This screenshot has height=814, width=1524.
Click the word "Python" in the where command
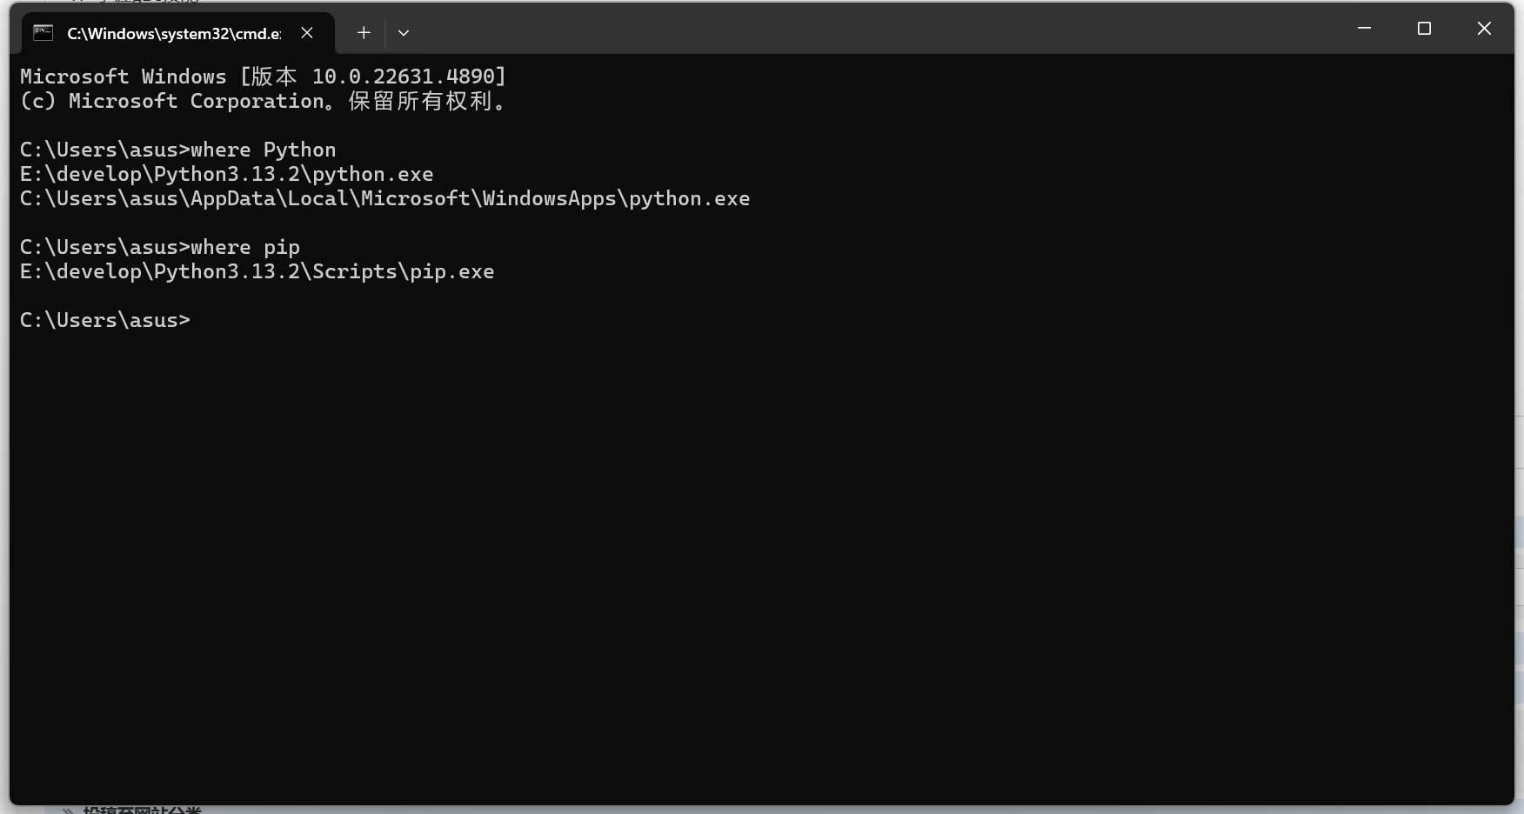(x=300, y=150)
